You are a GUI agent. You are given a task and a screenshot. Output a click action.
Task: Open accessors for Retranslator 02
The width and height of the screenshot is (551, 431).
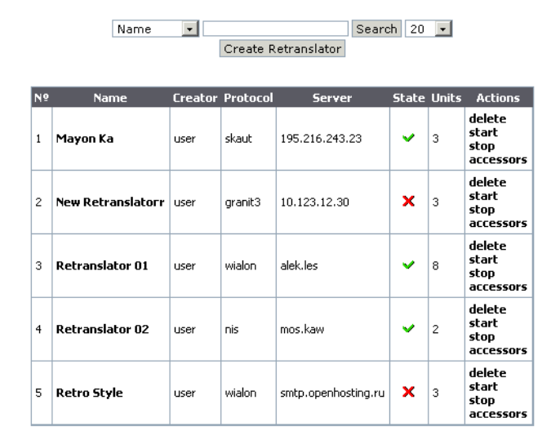point(497,350)
